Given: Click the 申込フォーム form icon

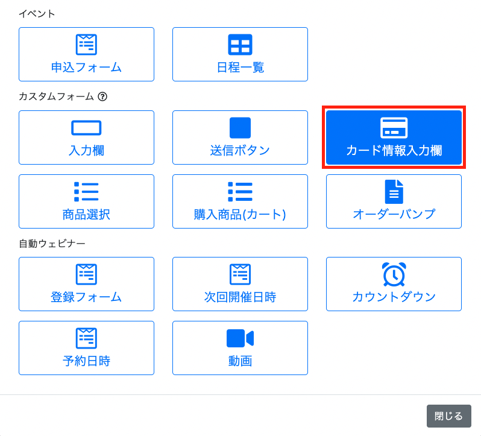Looking at the screenshot, I should (x=86, y=45).
